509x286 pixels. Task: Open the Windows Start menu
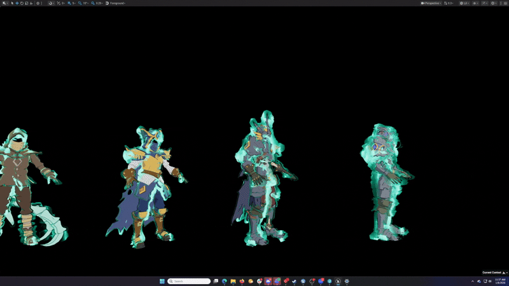pyautogui.click(x=162, y=281)
